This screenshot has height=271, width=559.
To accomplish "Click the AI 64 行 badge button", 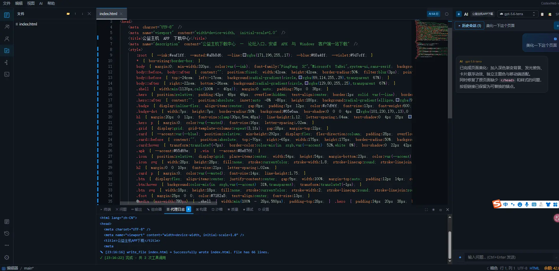I will click(x=434, y=14).
